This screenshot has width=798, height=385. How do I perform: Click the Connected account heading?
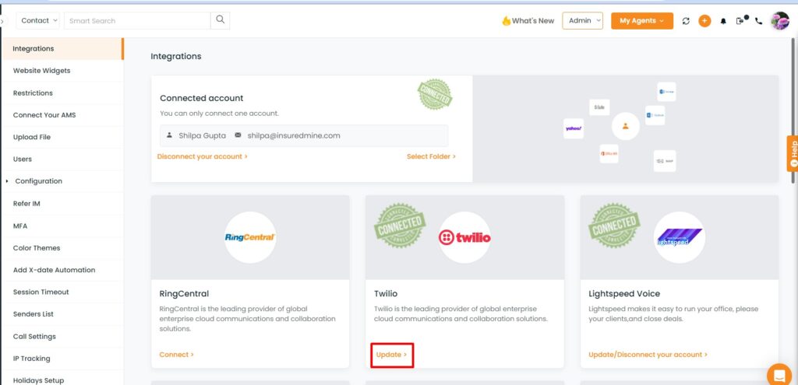click(202, 98)
